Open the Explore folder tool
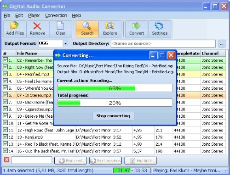The width and height of the screenshot is (230, 175). pos(110,29)
